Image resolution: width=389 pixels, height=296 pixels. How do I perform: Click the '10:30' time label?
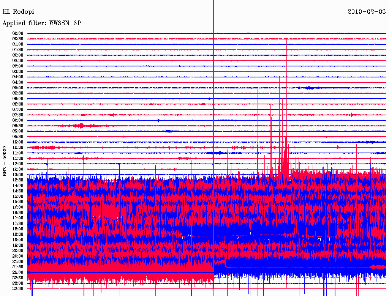18,148
